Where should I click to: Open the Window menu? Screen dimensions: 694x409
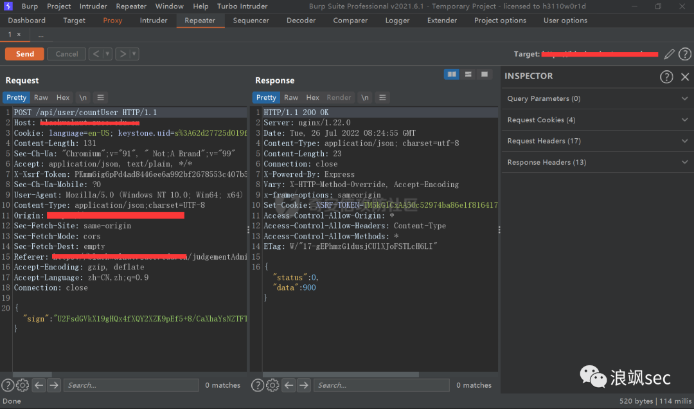tap(170, 6)
